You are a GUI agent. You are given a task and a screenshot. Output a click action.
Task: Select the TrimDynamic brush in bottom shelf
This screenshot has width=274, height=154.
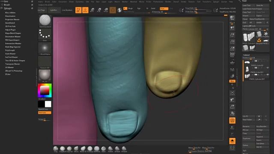(90, 149)
